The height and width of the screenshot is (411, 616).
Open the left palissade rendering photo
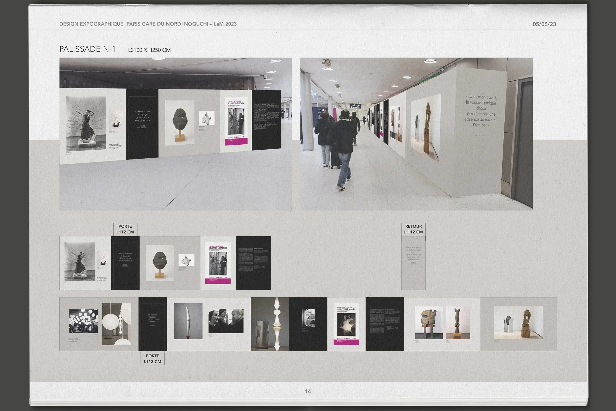click(175, 134)
